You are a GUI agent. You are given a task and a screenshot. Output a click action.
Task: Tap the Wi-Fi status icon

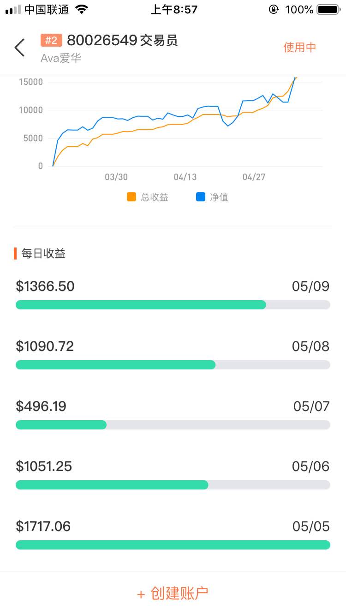82,10
